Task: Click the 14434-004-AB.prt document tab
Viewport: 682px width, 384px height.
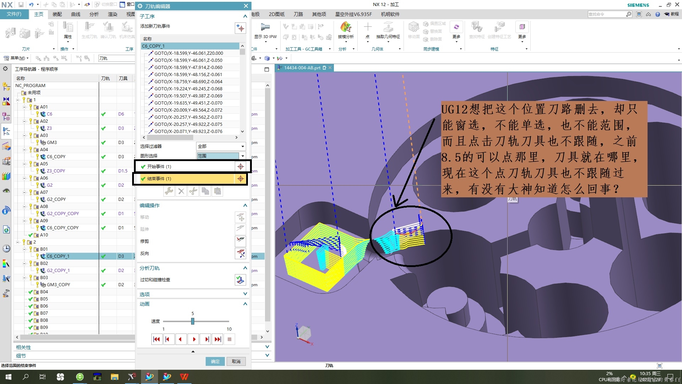Action: pyautogui.click(x=302, y=68)
